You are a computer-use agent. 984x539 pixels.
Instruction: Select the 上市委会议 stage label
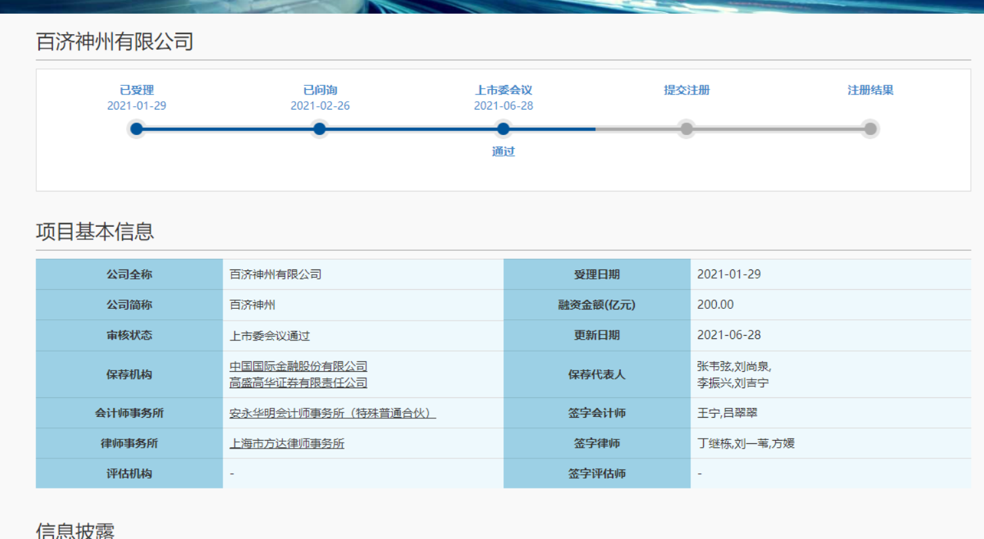pos(503,90)
